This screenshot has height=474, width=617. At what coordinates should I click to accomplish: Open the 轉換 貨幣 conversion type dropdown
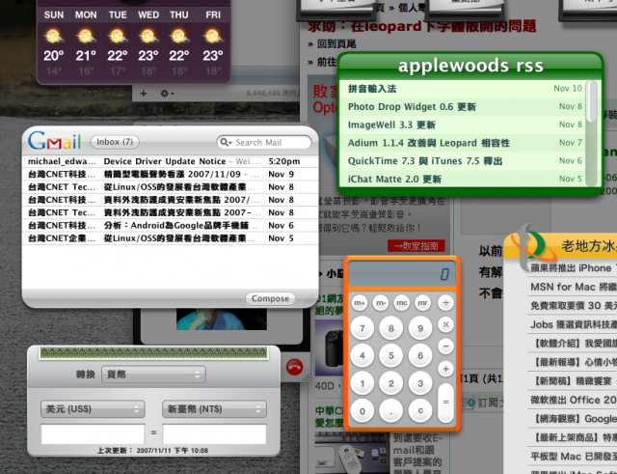tap(153, 375)
